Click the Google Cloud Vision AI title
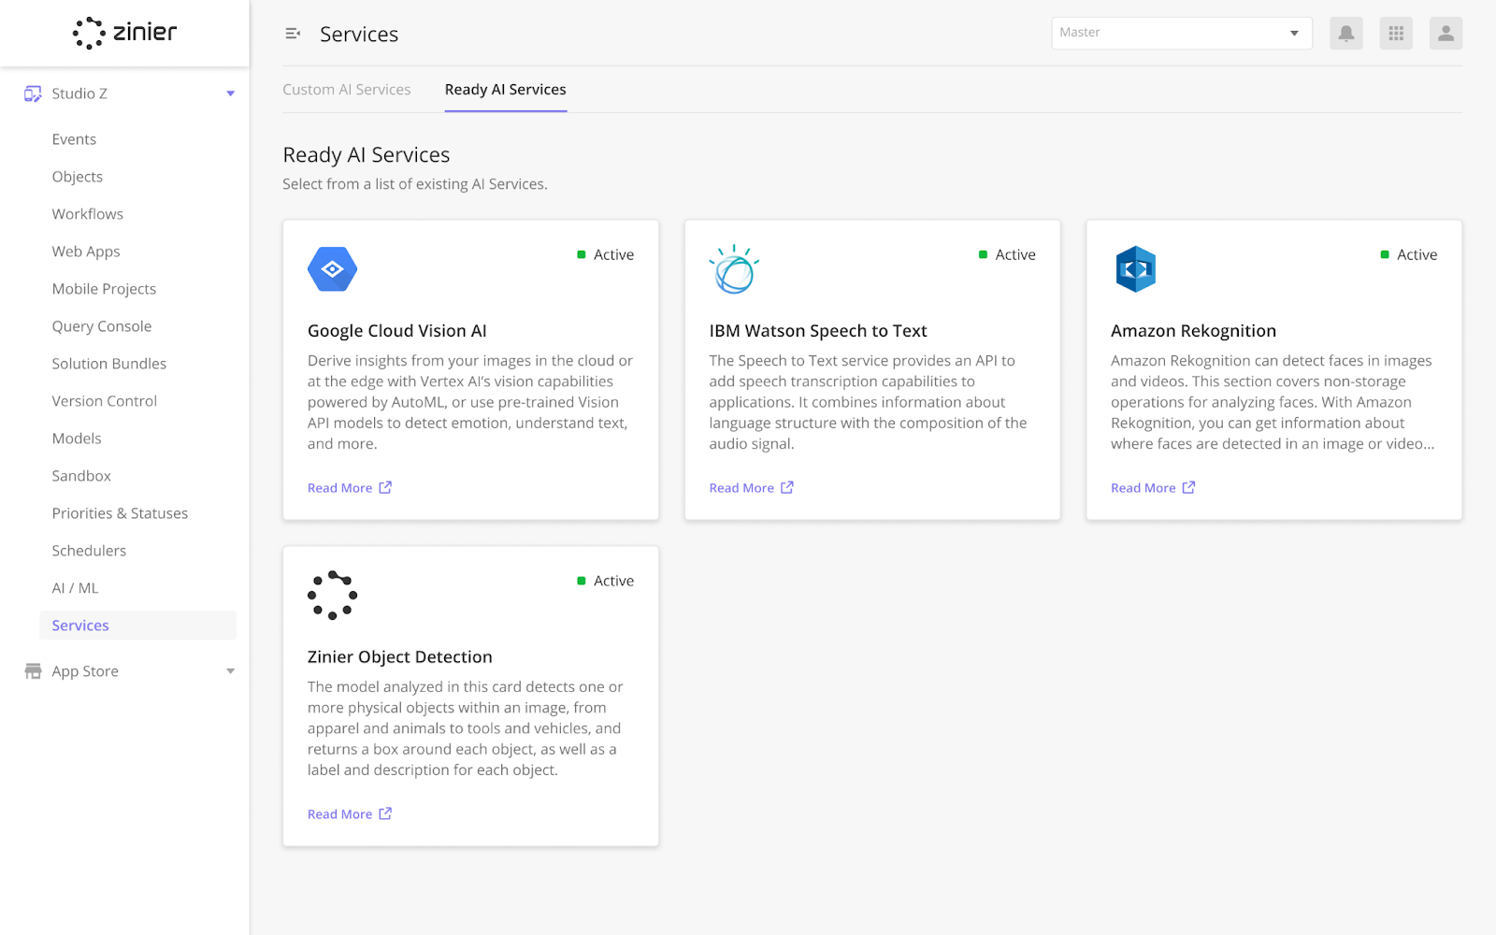 tap(397, 331)
